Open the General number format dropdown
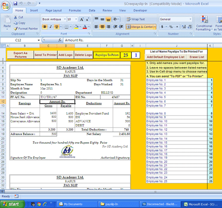The height and width of the screenshot is (208, 222). point(190,19)
